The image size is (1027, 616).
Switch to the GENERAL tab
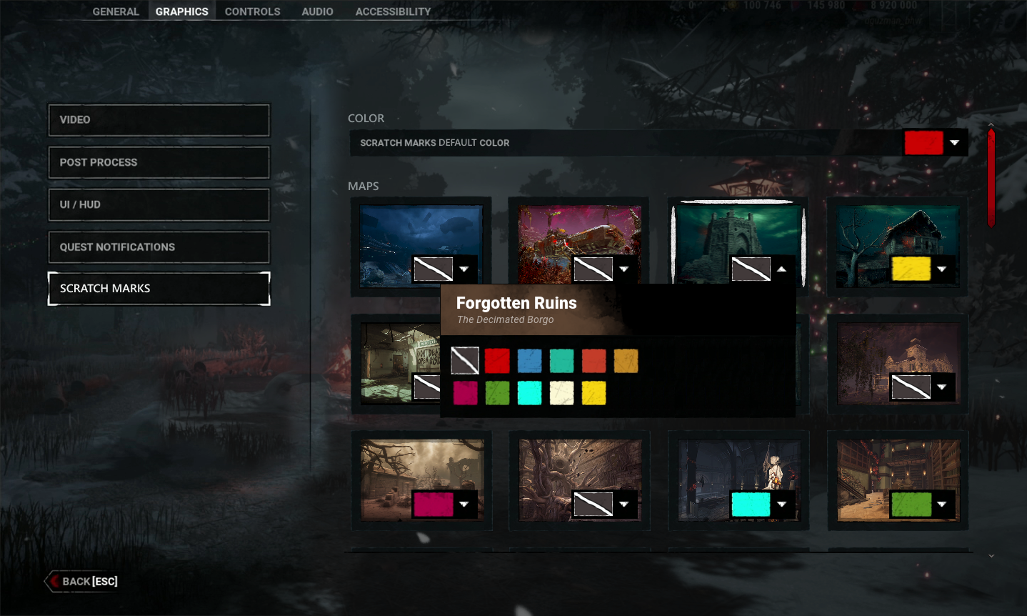[116, 11]
